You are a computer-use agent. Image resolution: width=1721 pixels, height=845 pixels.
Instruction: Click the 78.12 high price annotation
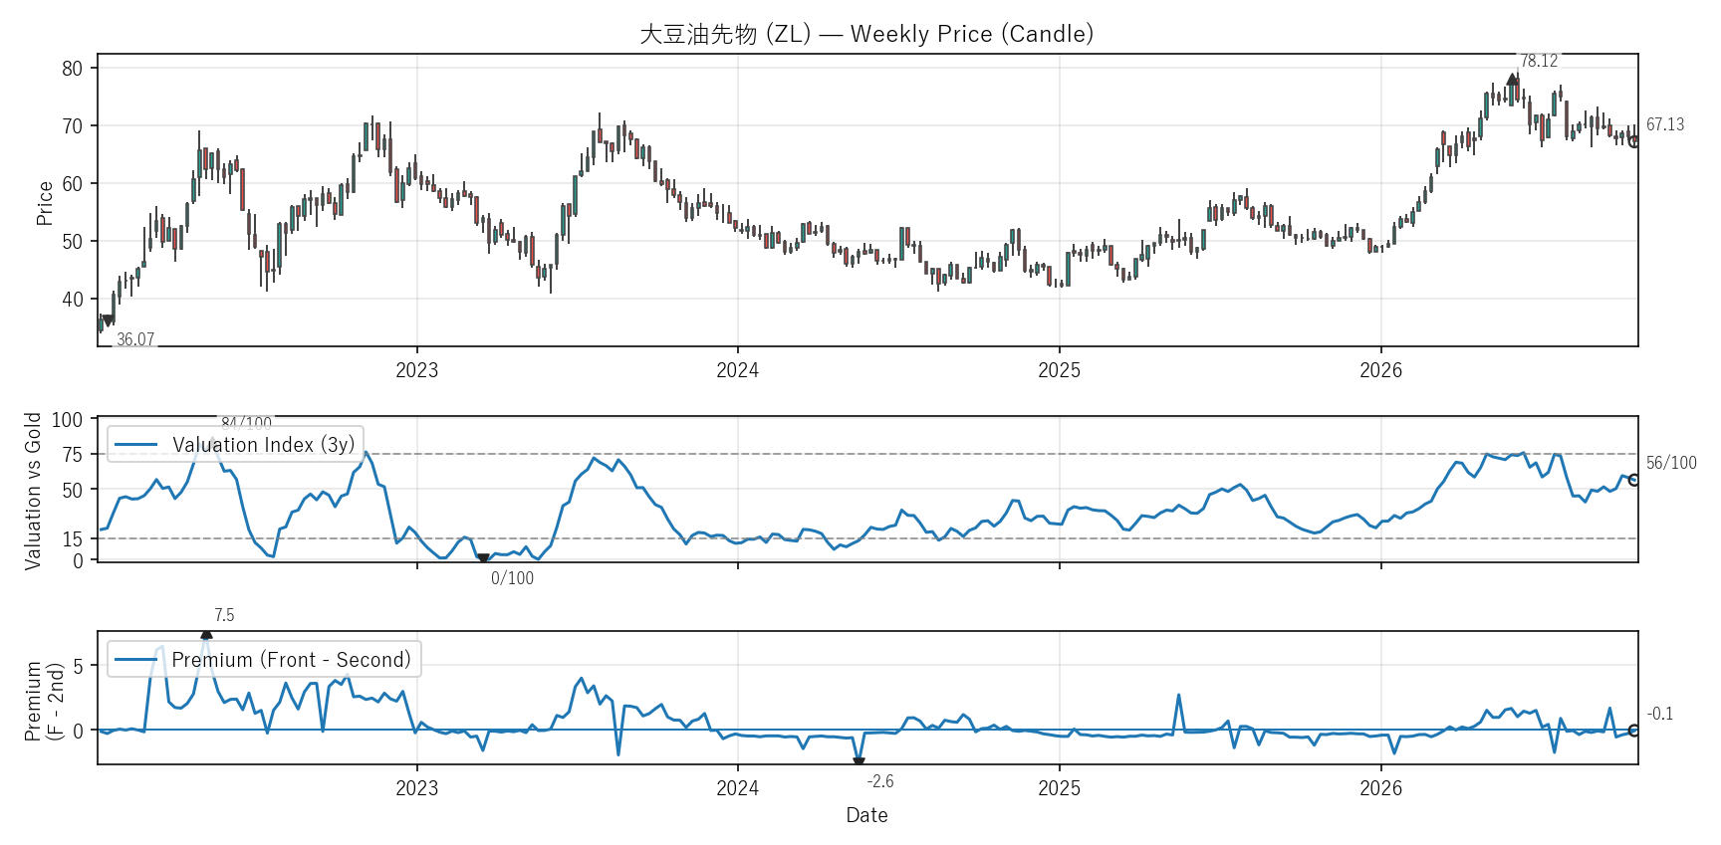pyautogui.click(x=1539, y=61)
